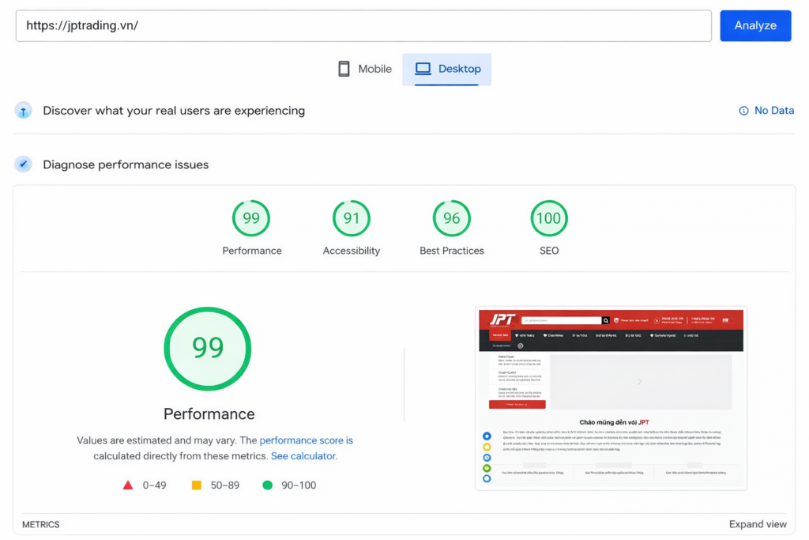This screenshot has height=540, width=809.
Task: Click the desktop monitor icon
Action: click(424, 68)
